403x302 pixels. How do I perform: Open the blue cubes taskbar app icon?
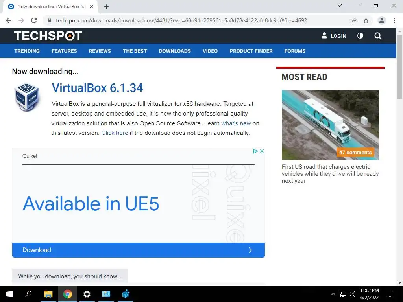126,294
